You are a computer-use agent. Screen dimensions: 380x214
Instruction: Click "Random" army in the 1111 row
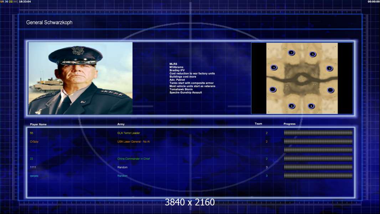point(122,167)
